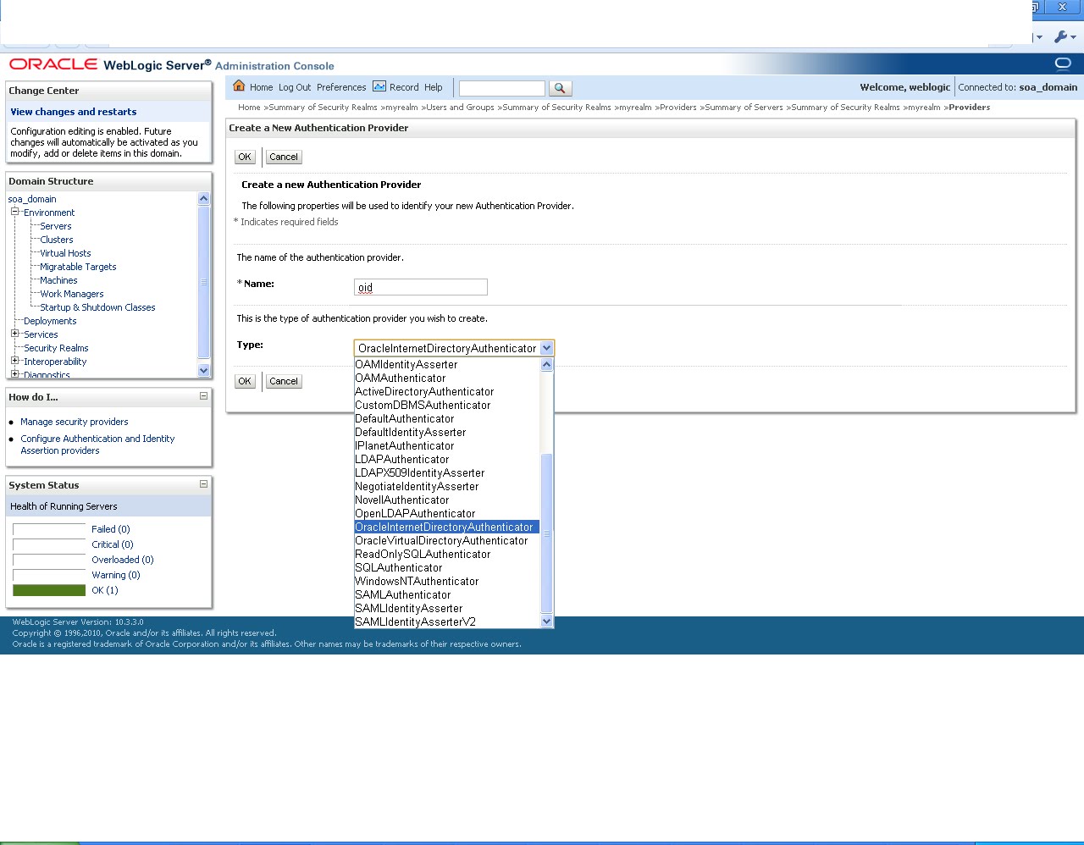Click Warning (0) health link

[116, 575]
